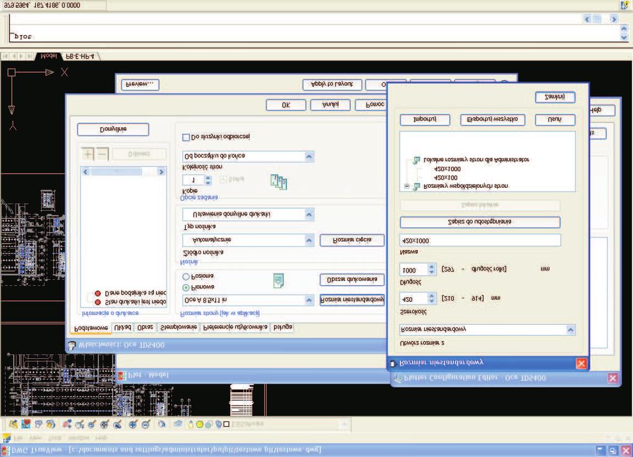Click red status icon for Stan drukarki
The image size is (633, 457).
pos(98,302)
